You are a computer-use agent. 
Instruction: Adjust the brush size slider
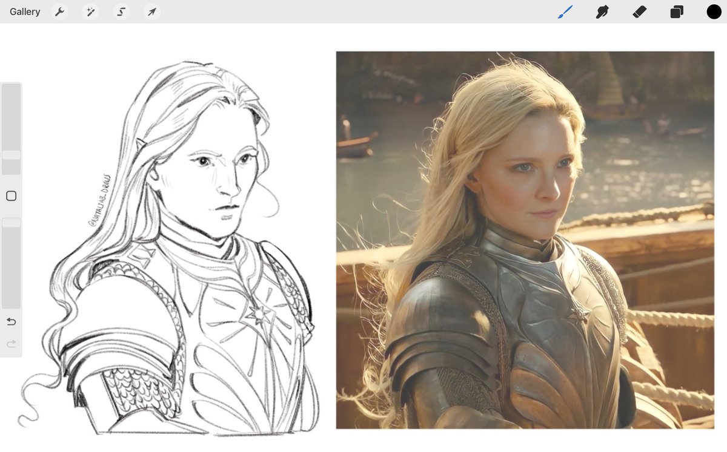pyautogui.click(x=12, y=129)
